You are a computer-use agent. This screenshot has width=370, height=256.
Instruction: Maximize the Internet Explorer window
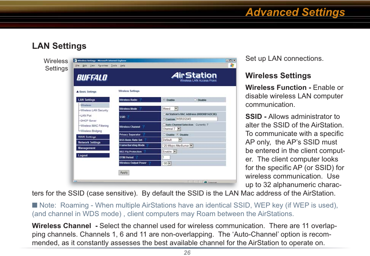coord(230,60)
